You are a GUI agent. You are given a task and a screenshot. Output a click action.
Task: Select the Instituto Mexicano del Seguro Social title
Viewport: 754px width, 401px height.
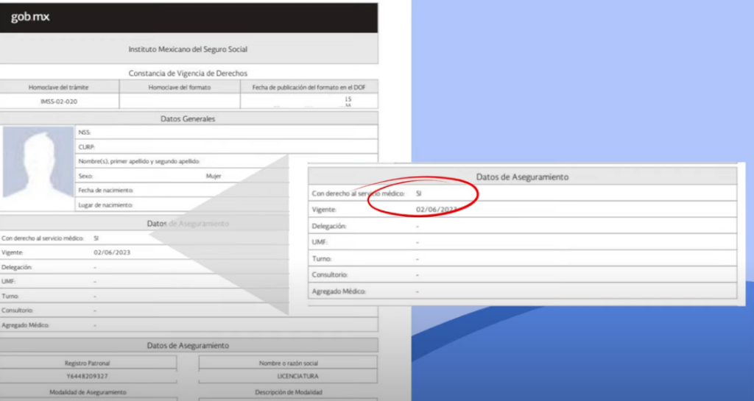pyautogui.click(x=188, y=49)
